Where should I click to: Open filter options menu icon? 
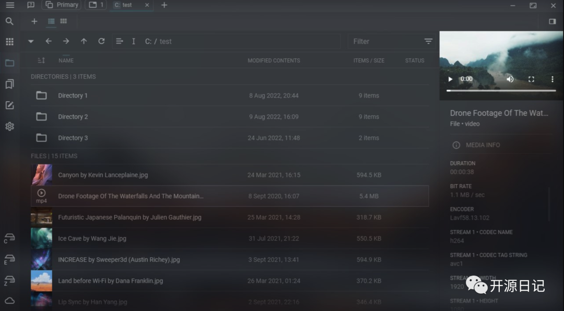pyautogui.click(x=428, y=41)
